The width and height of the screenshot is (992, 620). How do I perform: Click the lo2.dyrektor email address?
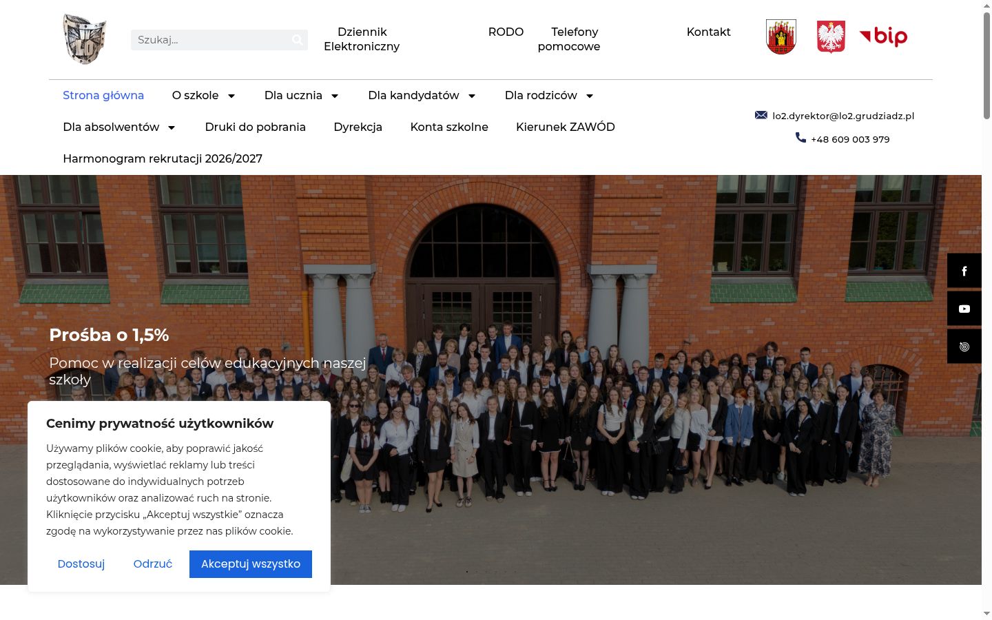843,116
